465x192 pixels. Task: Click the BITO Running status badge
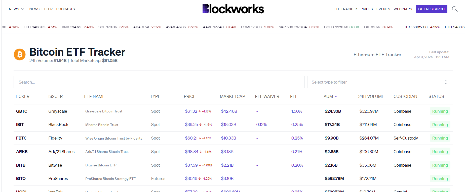coord(440,179)
